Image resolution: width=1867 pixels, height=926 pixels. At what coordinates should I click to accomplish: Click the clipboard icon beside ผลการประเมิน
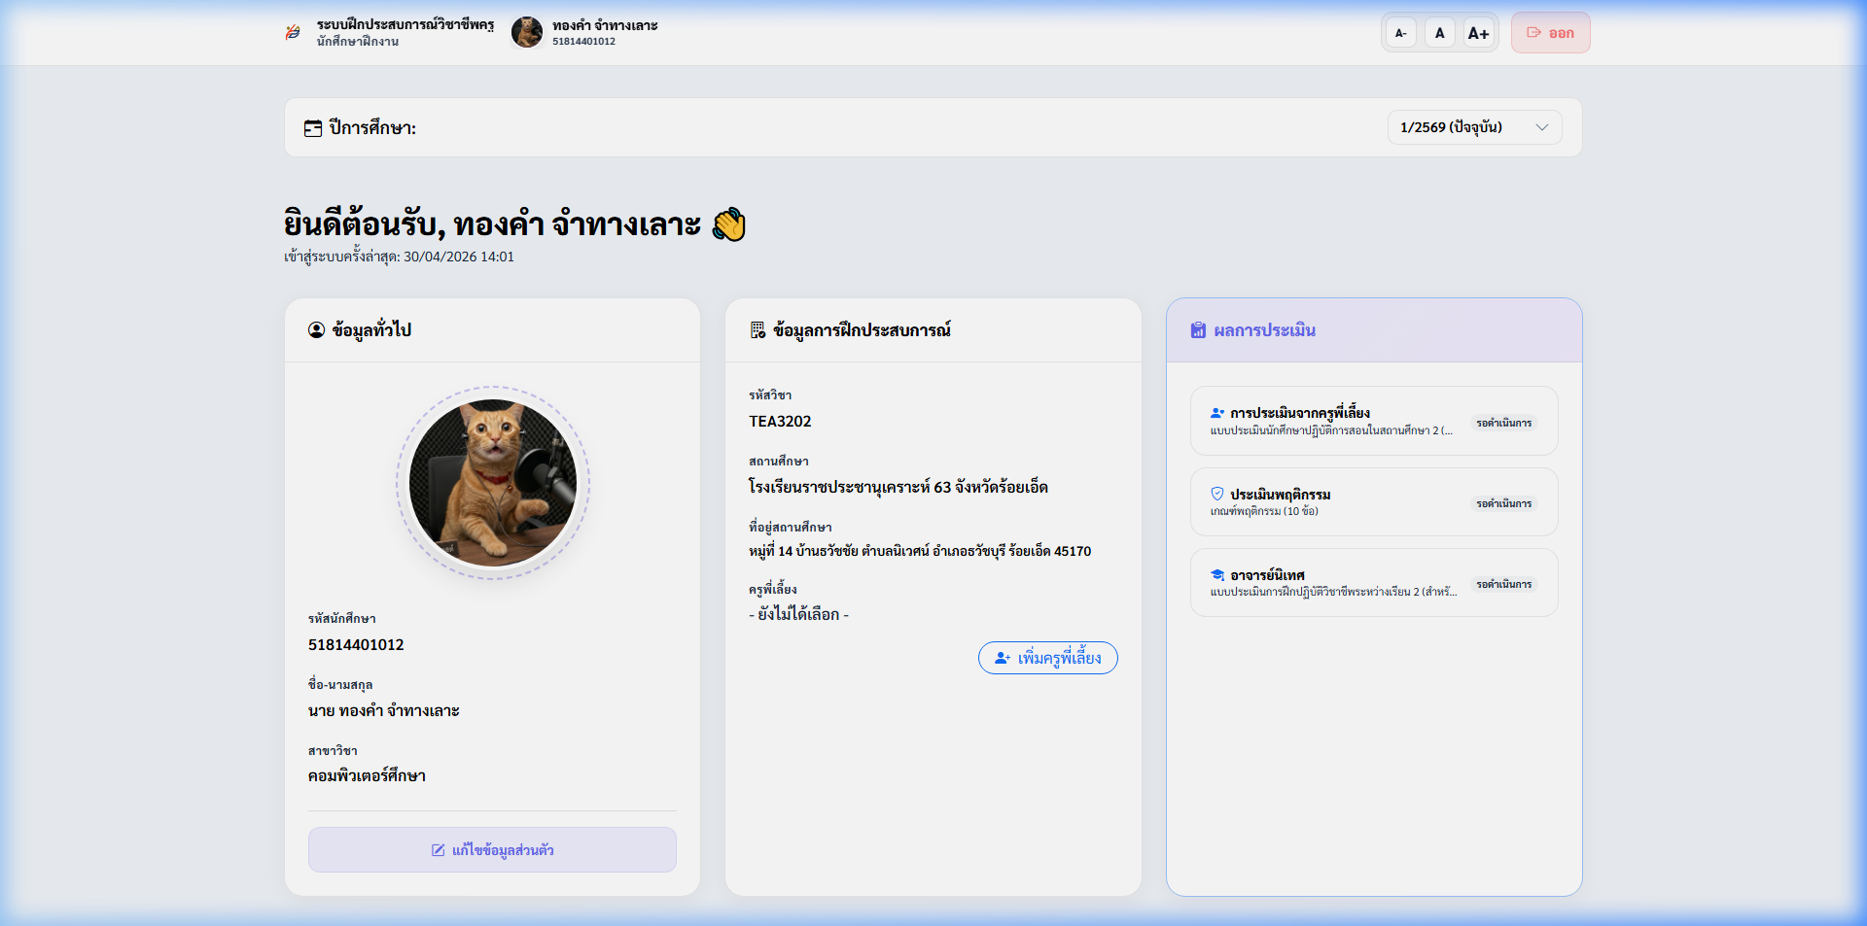pos(1198,330)
